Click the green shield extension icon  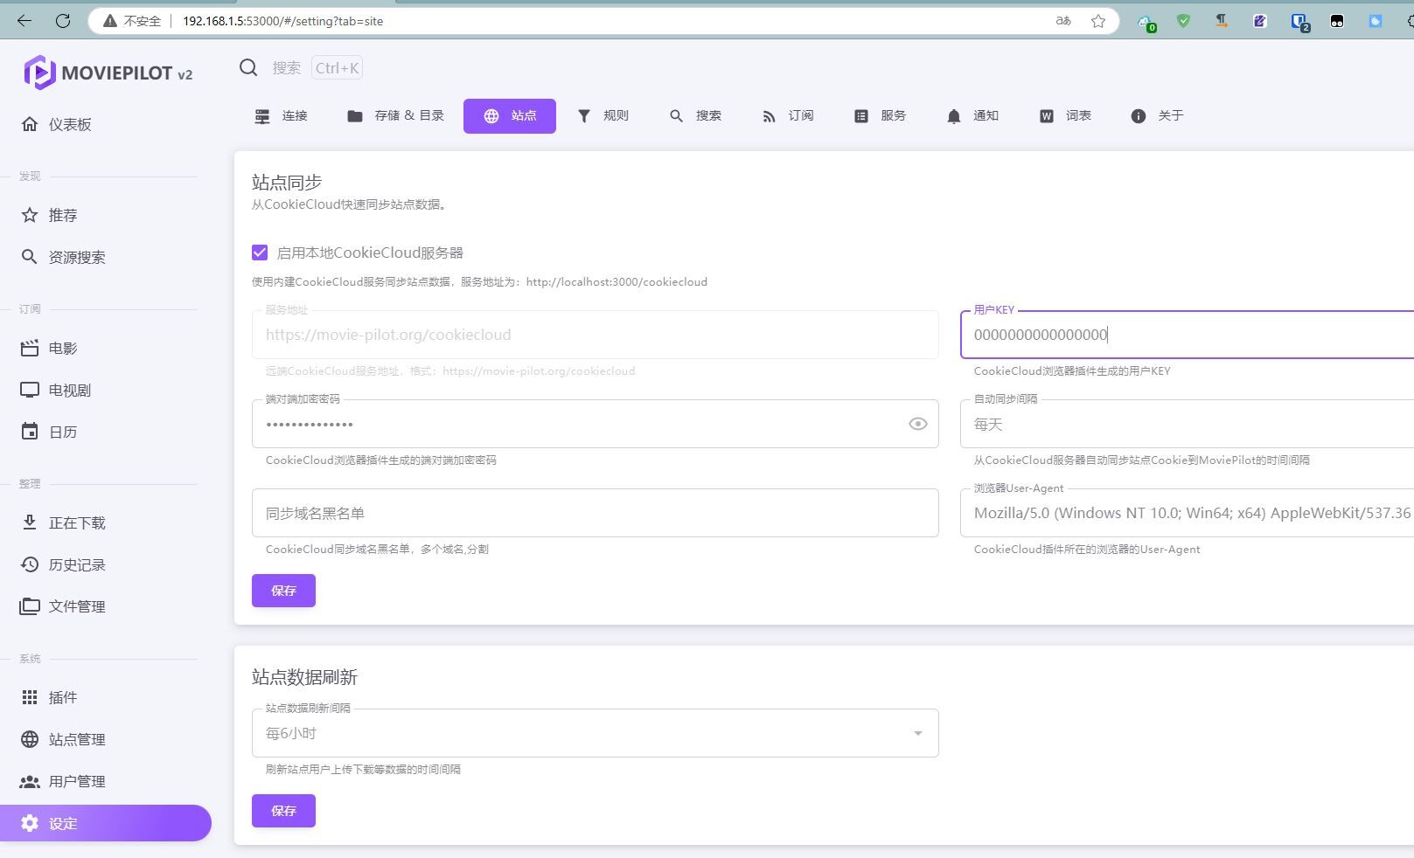pos(1183,21)
